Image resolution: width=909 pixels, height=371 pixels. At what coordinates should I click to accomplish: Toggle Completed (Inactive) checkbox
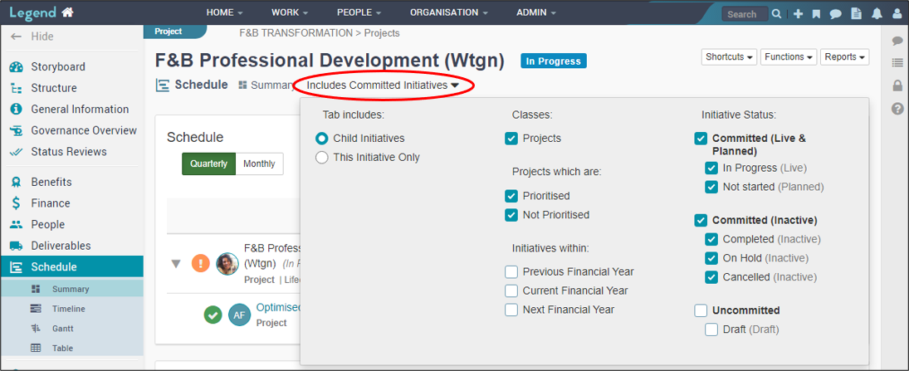(711, 239)
